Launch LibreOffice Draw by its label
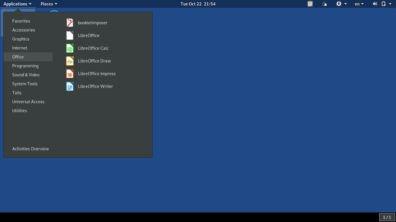The width and height of the screenshot is (396, 222). (x=94, y=61)
